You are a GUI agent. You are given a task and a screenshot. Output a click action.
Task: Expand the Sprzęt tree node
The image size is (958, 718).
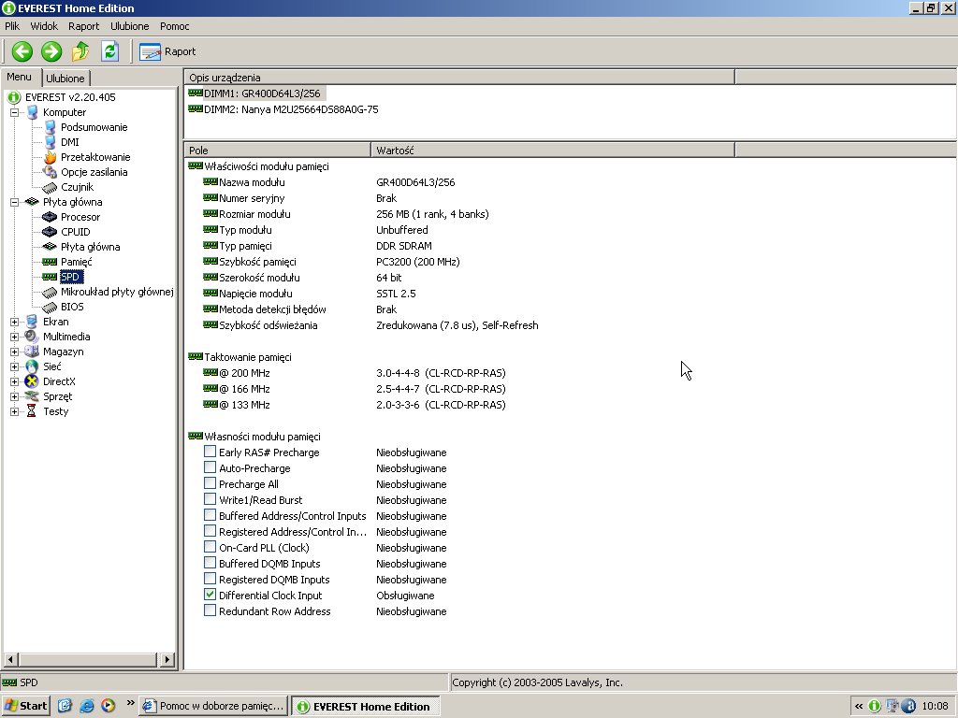(14, 396)
